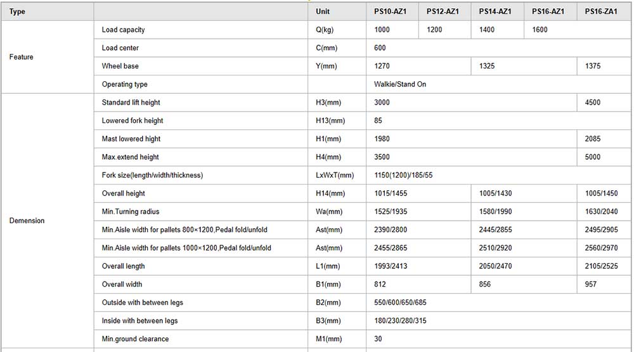Click the Unit column header
The height and width of the screenshot is (352, 634).
pyautogui.click(x=323, y=11)
